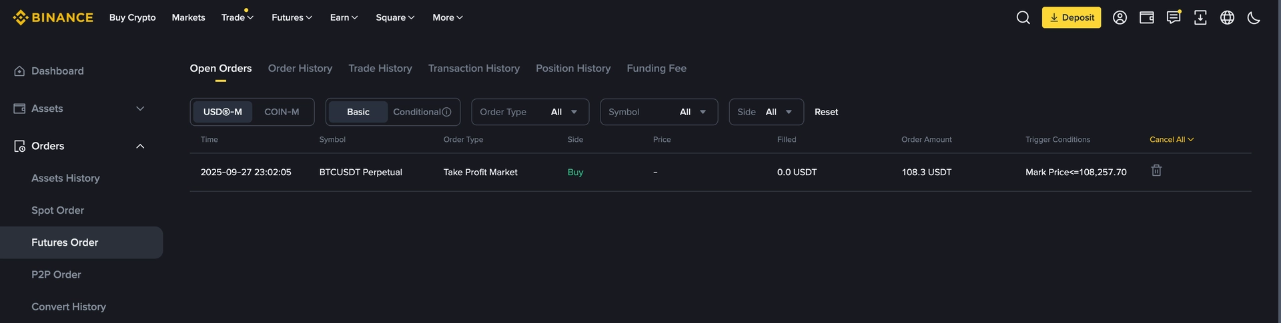Open the Side filter dropdown

tap(766, 112)
